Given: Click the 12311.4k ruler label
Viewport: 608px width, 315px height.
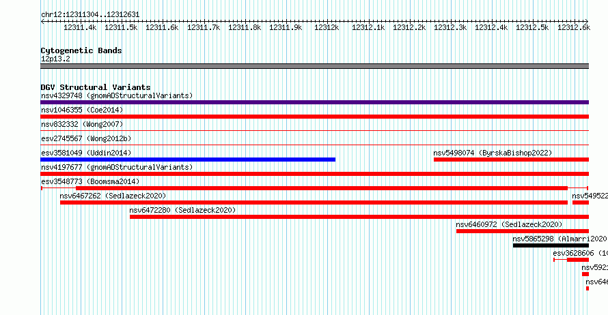Looking at the screenshot, I should click(x=80, y=27).
